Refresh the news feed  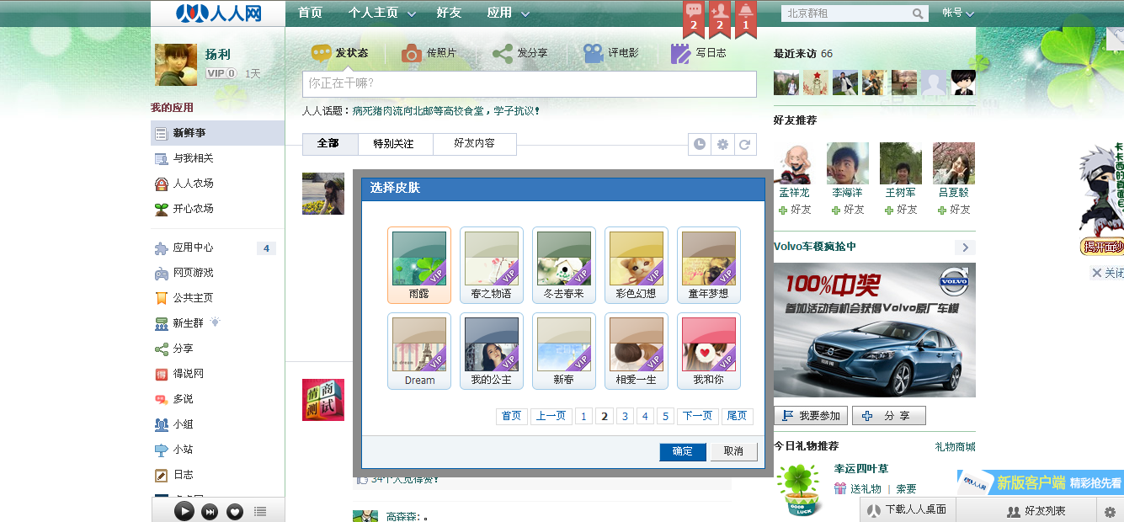tap(745, 144)
